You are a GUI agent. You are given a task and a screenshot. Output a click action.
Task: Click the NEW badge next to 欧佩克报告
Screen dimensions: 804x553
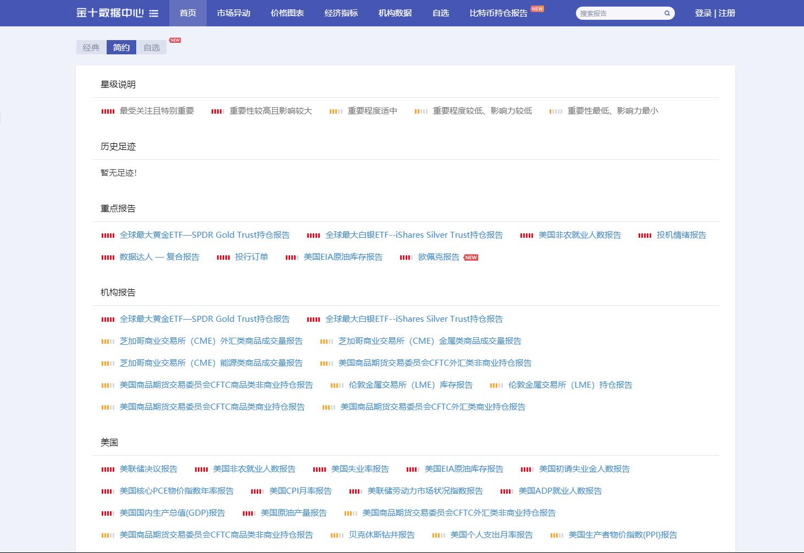click(471, 258)
